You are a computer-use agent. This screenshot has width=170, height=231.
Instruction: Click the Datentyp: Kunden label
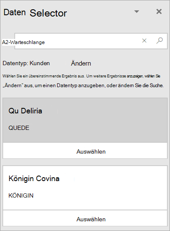click(26, 63)
